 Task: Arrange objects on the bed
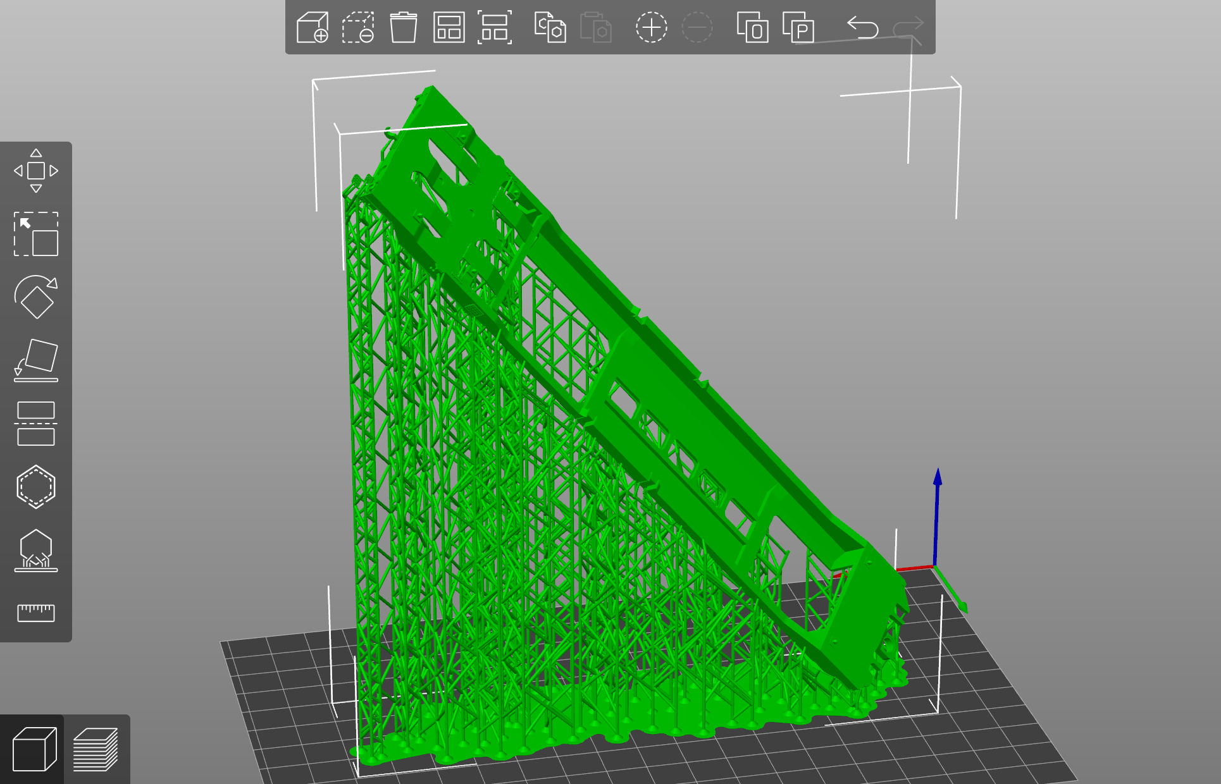(449, 28)
